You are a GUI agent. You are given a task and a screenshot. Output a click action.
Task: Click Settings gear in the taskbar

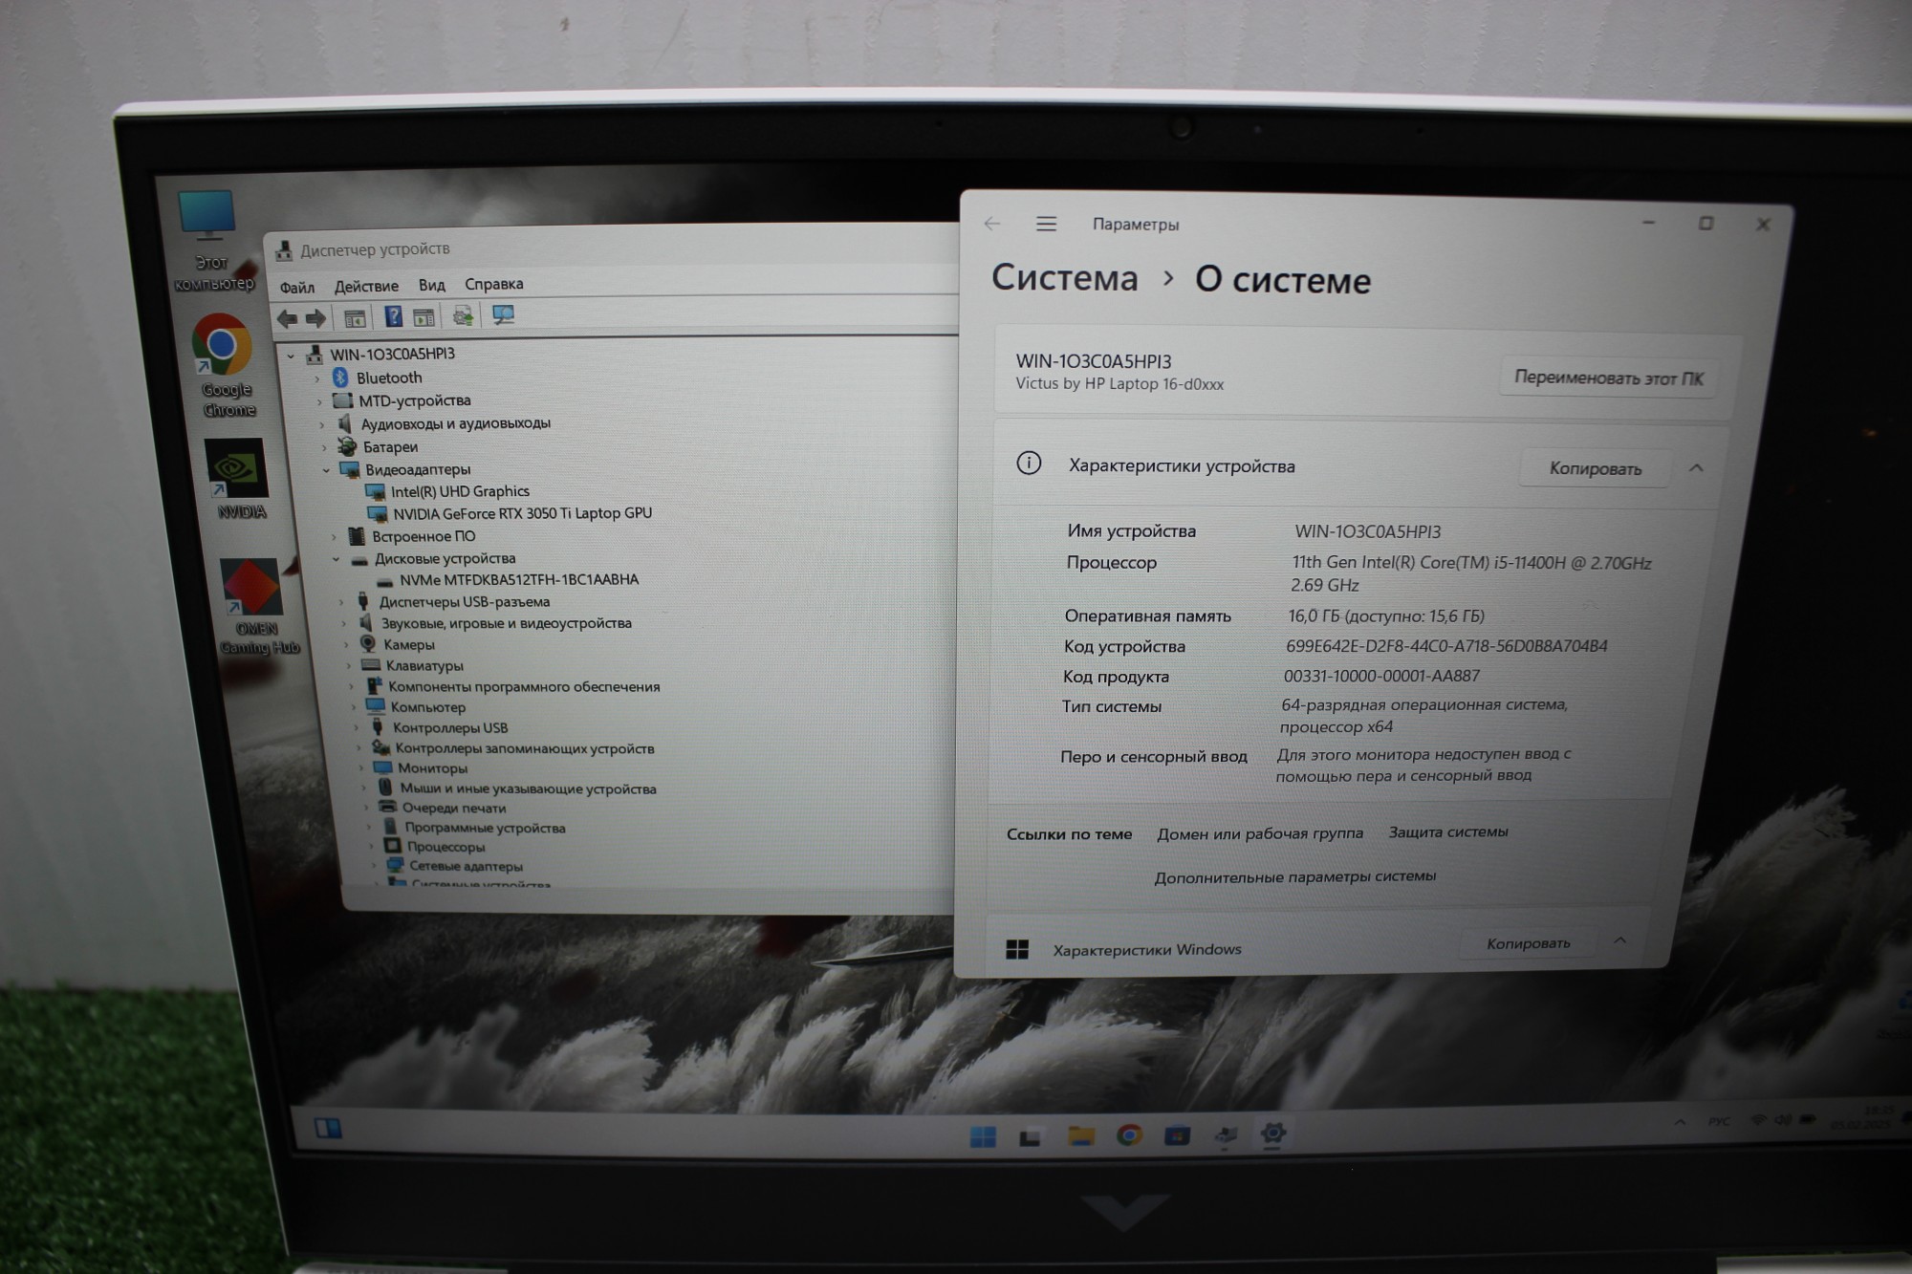tap(1272, 1134)
